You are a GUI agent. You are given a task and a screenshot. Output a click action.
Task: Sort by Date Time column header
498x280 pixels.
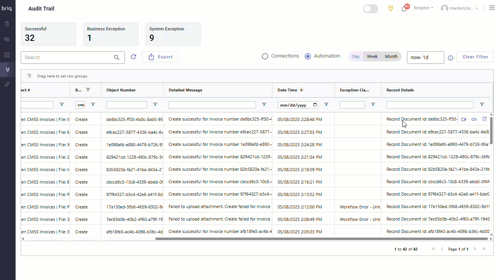pyautogui.click(x=287, y=90)
